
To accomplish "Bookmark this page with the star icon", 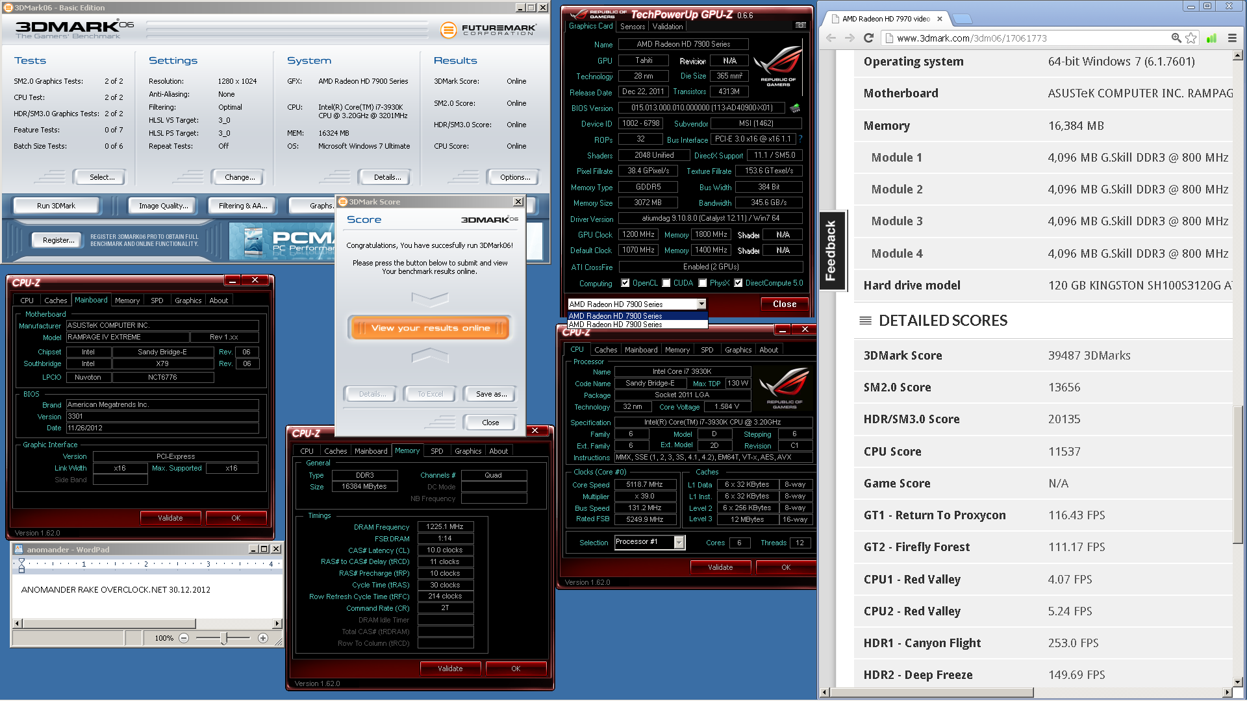I will [x=1190, y=38].
